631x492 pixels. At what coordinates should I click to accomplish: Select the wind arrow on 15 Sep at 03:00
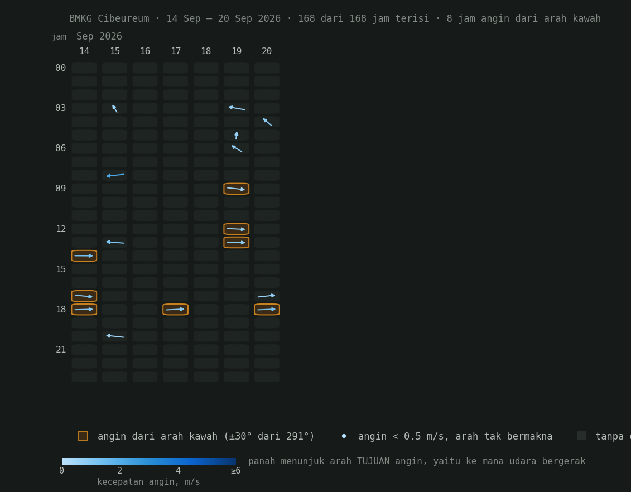click(115, 108)
